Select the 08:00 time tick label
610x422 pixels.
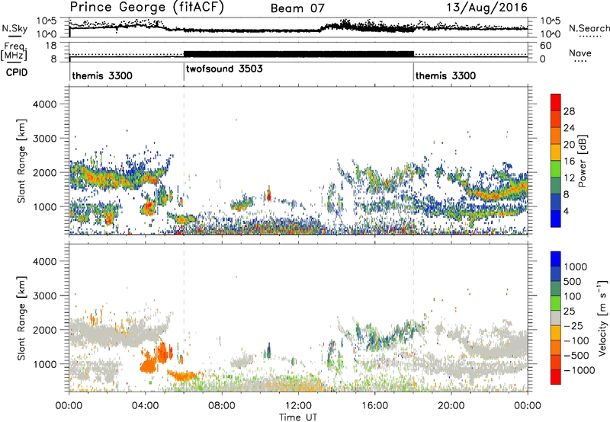[x=222, y=405]
